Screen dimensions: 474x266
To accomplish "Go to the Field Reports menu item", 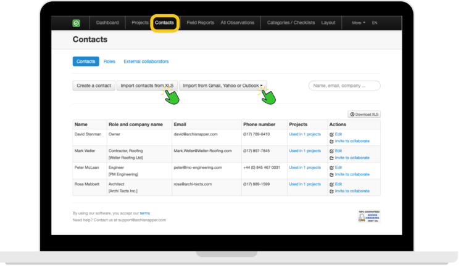I will (200, 23).
